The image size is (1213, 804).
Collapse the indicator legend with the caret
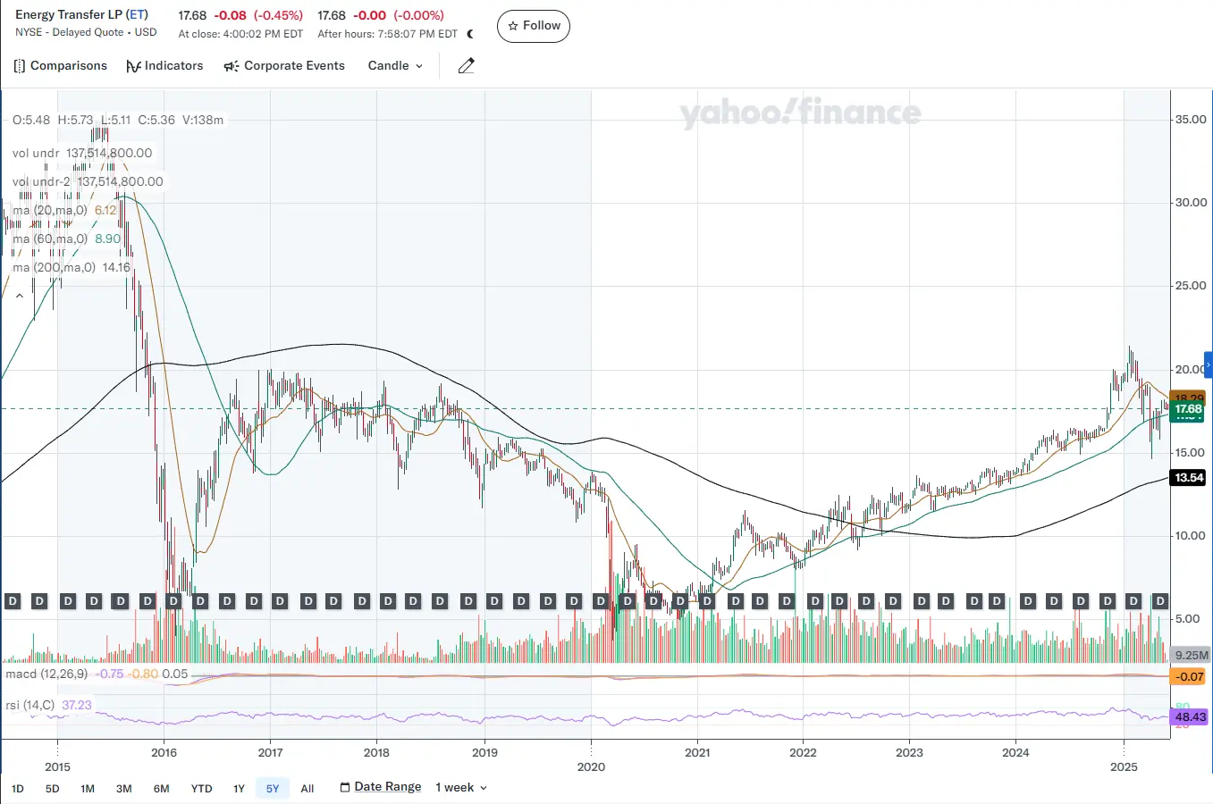[x=20, y=296]
